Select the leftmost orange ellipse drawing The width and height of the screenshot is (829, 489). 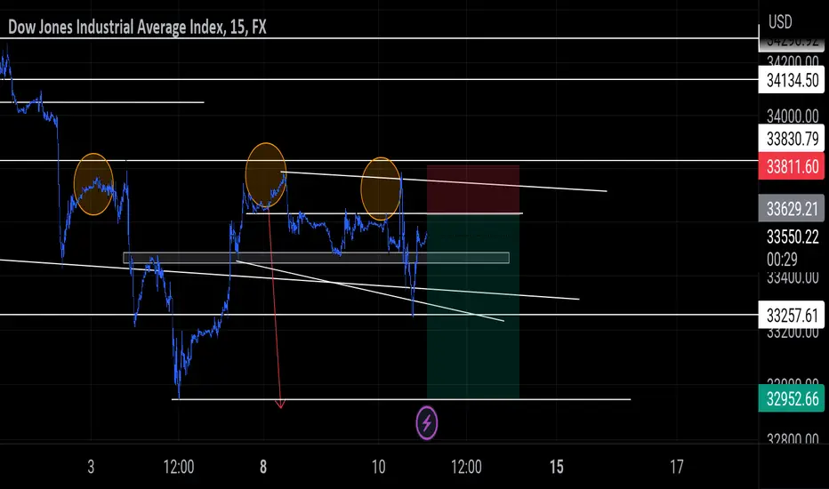(93, 184)
